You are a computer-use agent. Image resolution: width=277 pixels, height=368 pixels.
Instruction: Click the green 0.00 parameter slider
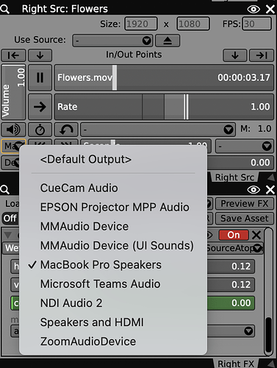231,303
